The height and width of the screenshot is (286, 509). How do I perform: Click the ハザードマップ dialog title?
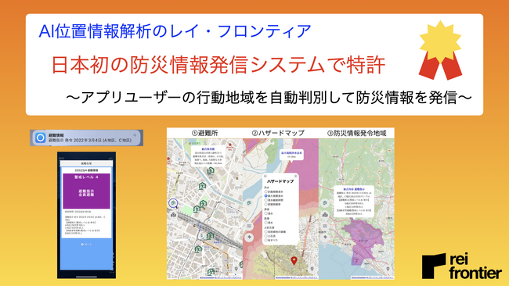point(280,181)
